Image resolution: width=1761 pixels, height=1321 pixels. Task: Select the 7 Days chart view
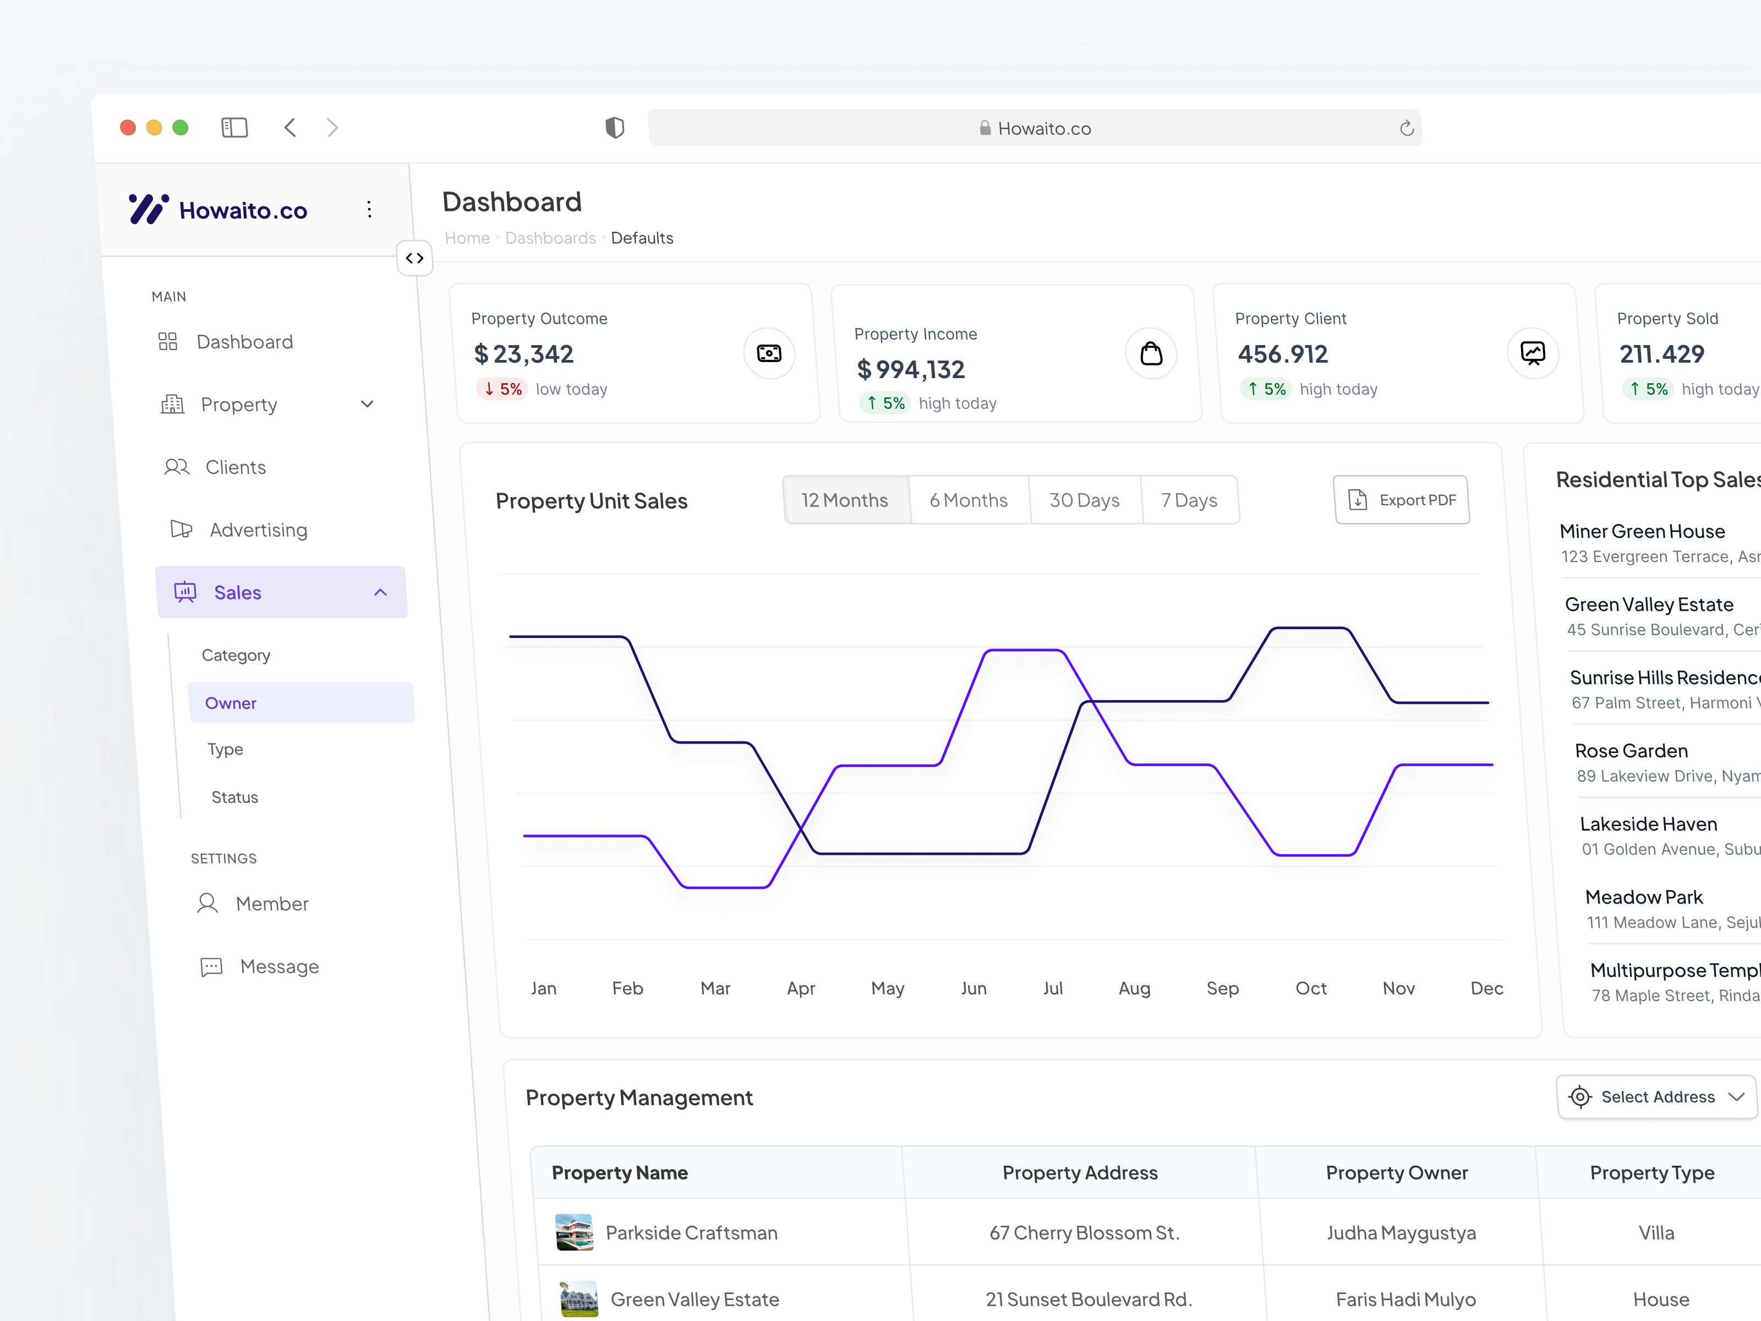pos(1188,499)
